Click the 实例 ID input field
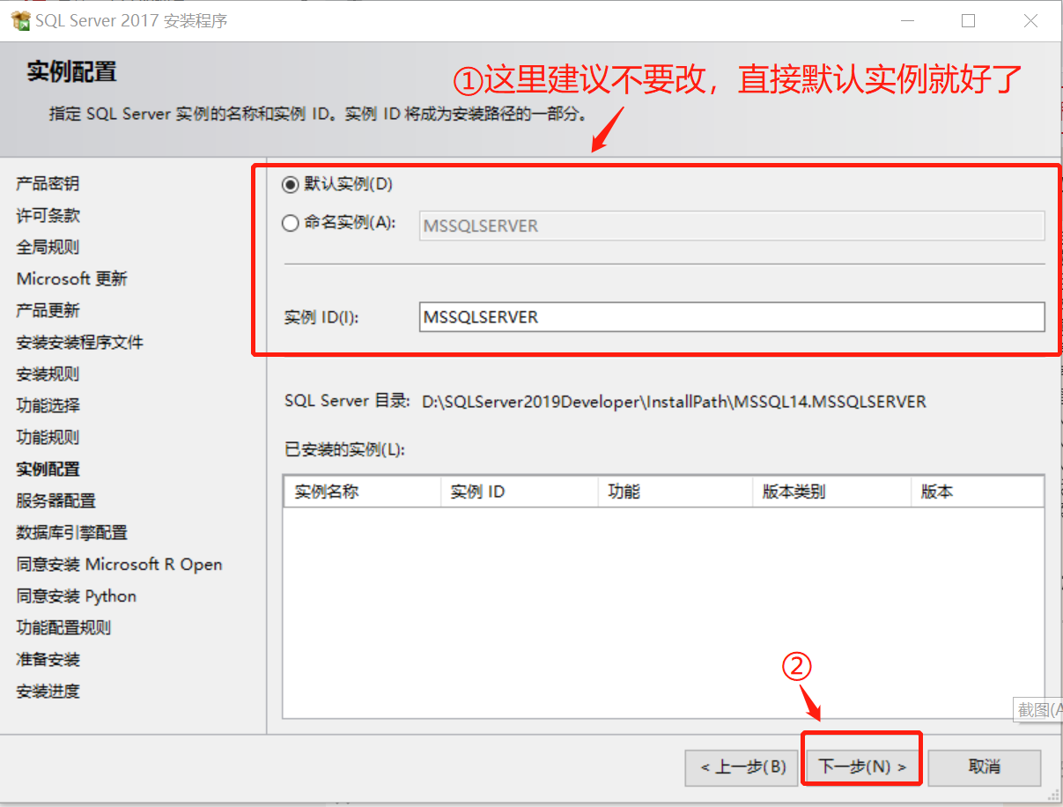This screenshot has height=807, width=1063. pyautogui.click(x=733, y=316)
